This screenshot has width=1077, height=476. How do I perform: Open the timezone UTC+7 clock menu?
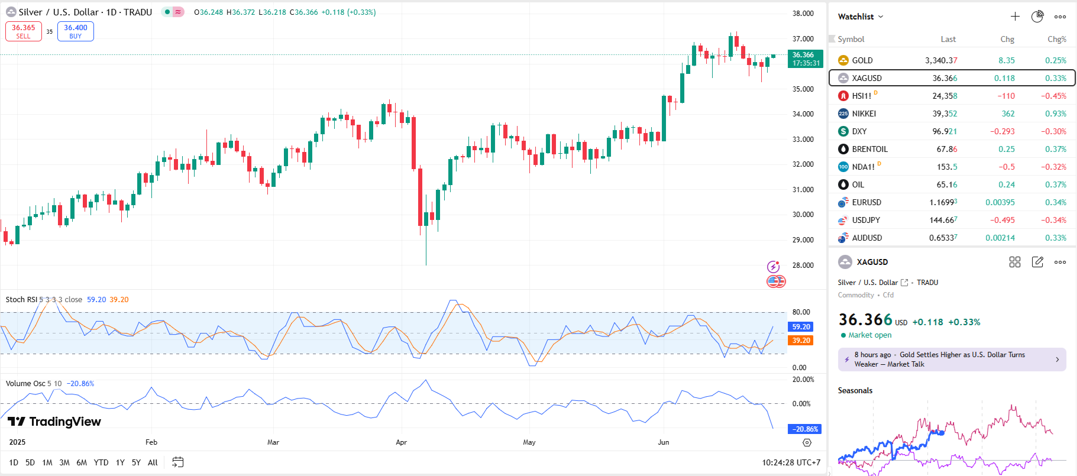click(791, 462)
